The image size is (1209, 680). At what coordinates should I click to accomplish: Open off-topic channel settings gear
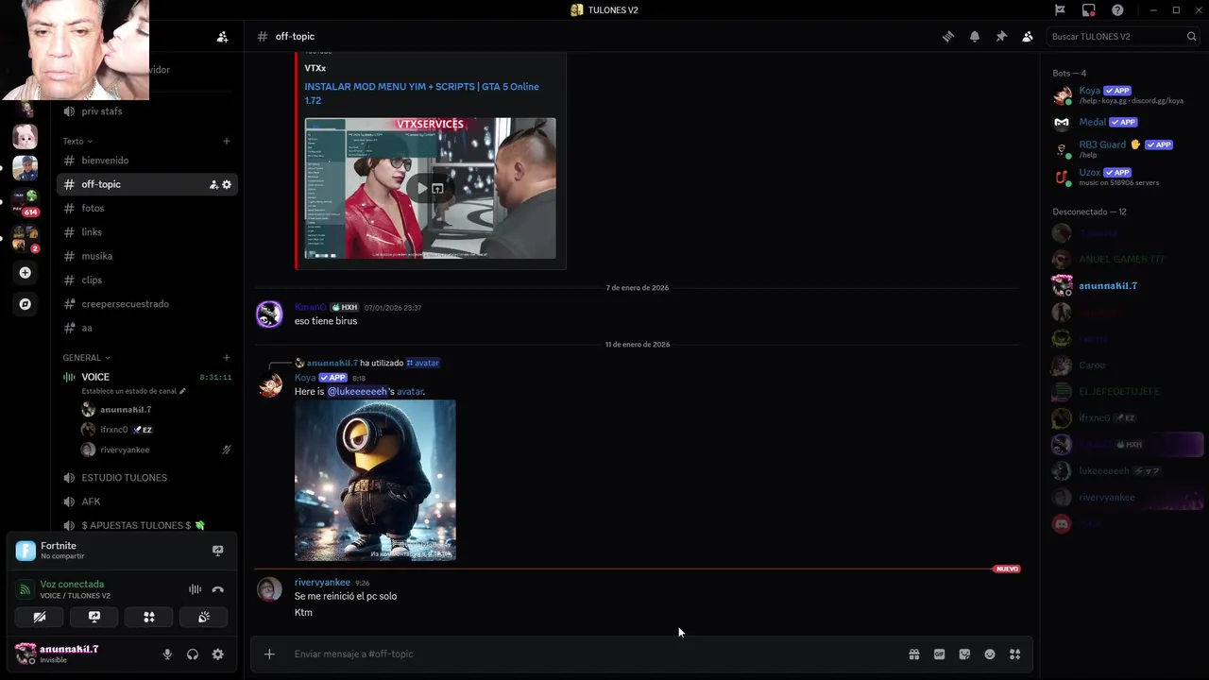pos(227,185)
